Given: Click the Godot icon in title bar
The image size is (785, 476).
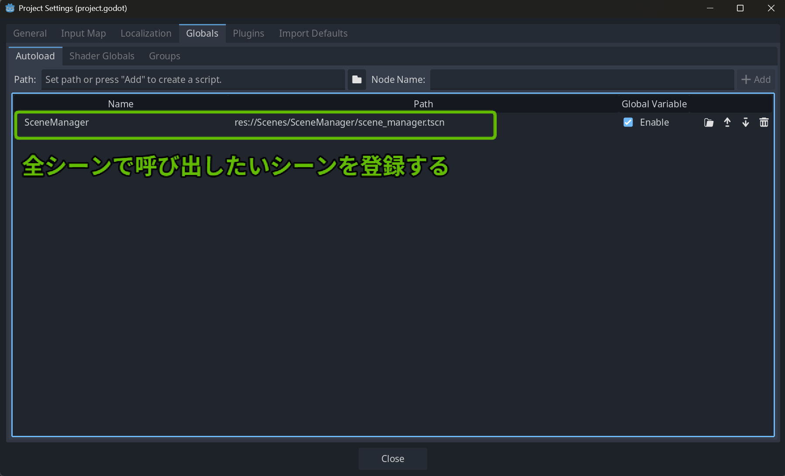Looking at the screenshot, I should coord(10,8).
